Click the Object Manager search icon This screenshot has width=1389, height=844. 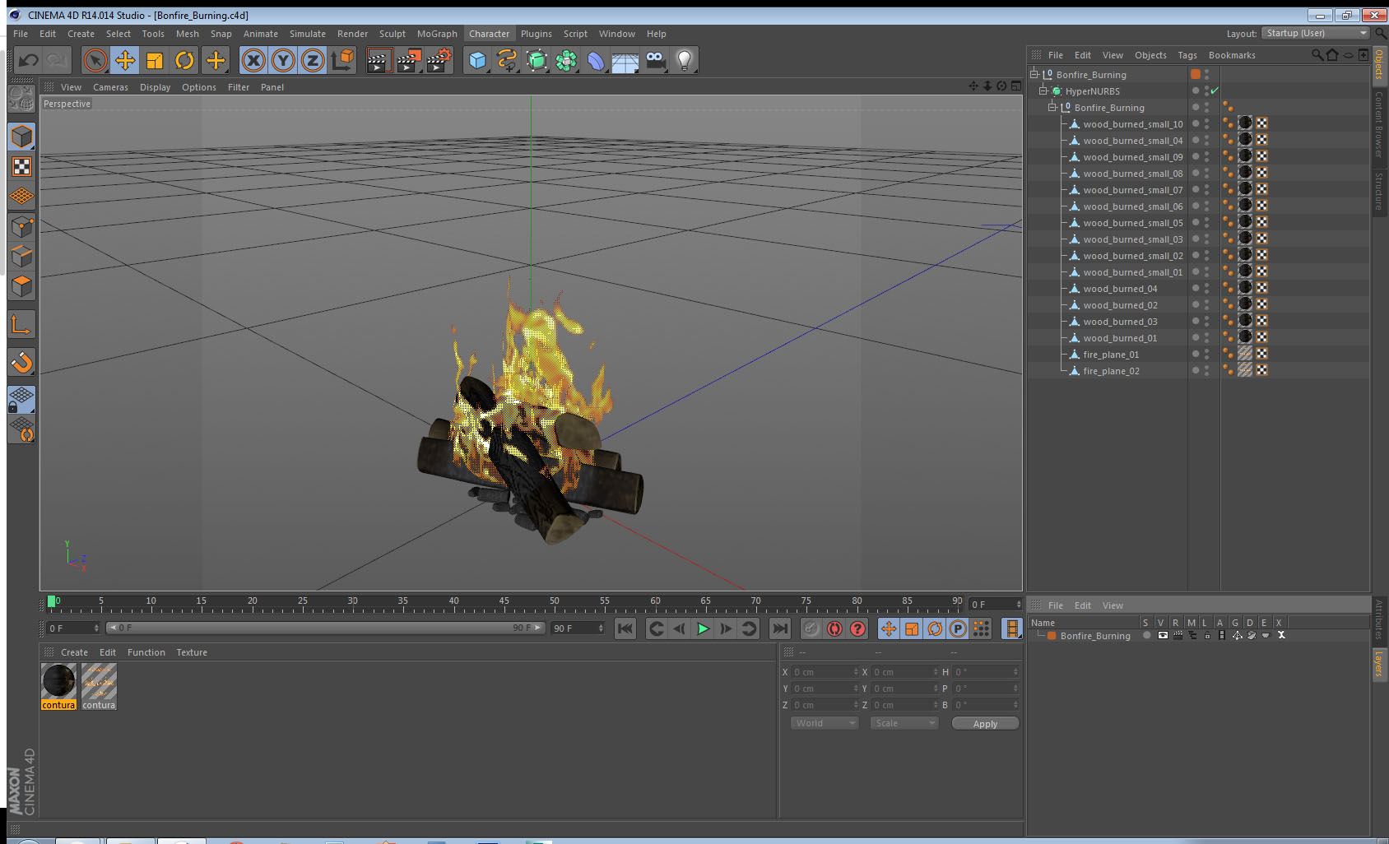[1317, 55]
